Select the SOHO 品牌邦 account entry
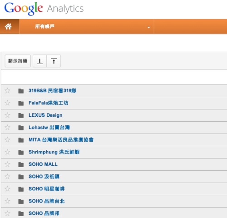 pyautogui.click(x=44, y=213)
